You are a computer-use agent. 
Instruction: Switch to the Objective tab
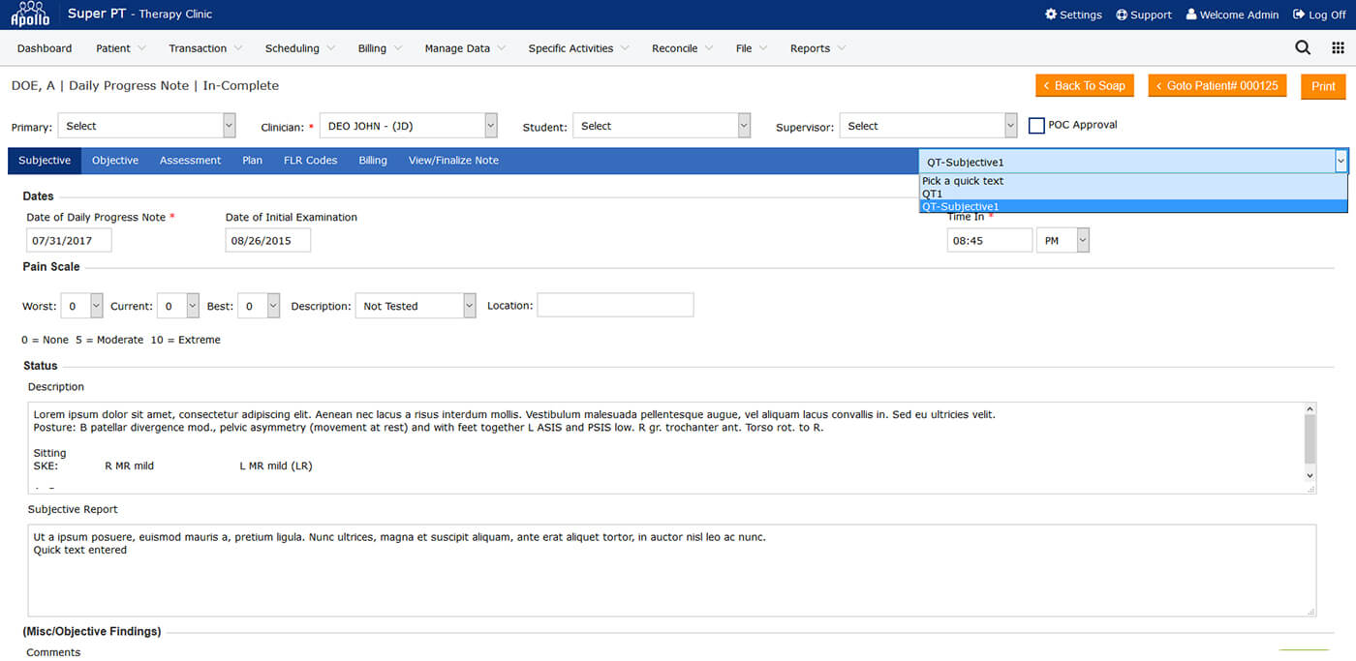tap(114, 160)
